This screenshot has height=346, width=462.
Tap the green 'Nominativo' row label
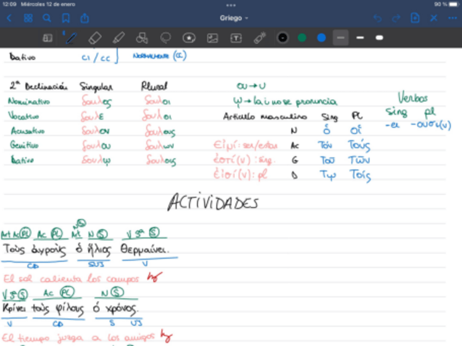pos(29,102)
